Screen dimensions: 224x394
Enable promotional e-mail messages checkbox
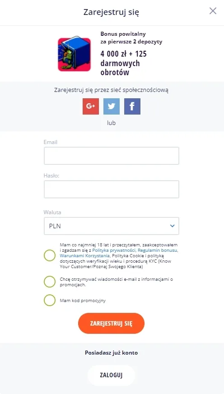pos(50,282)
